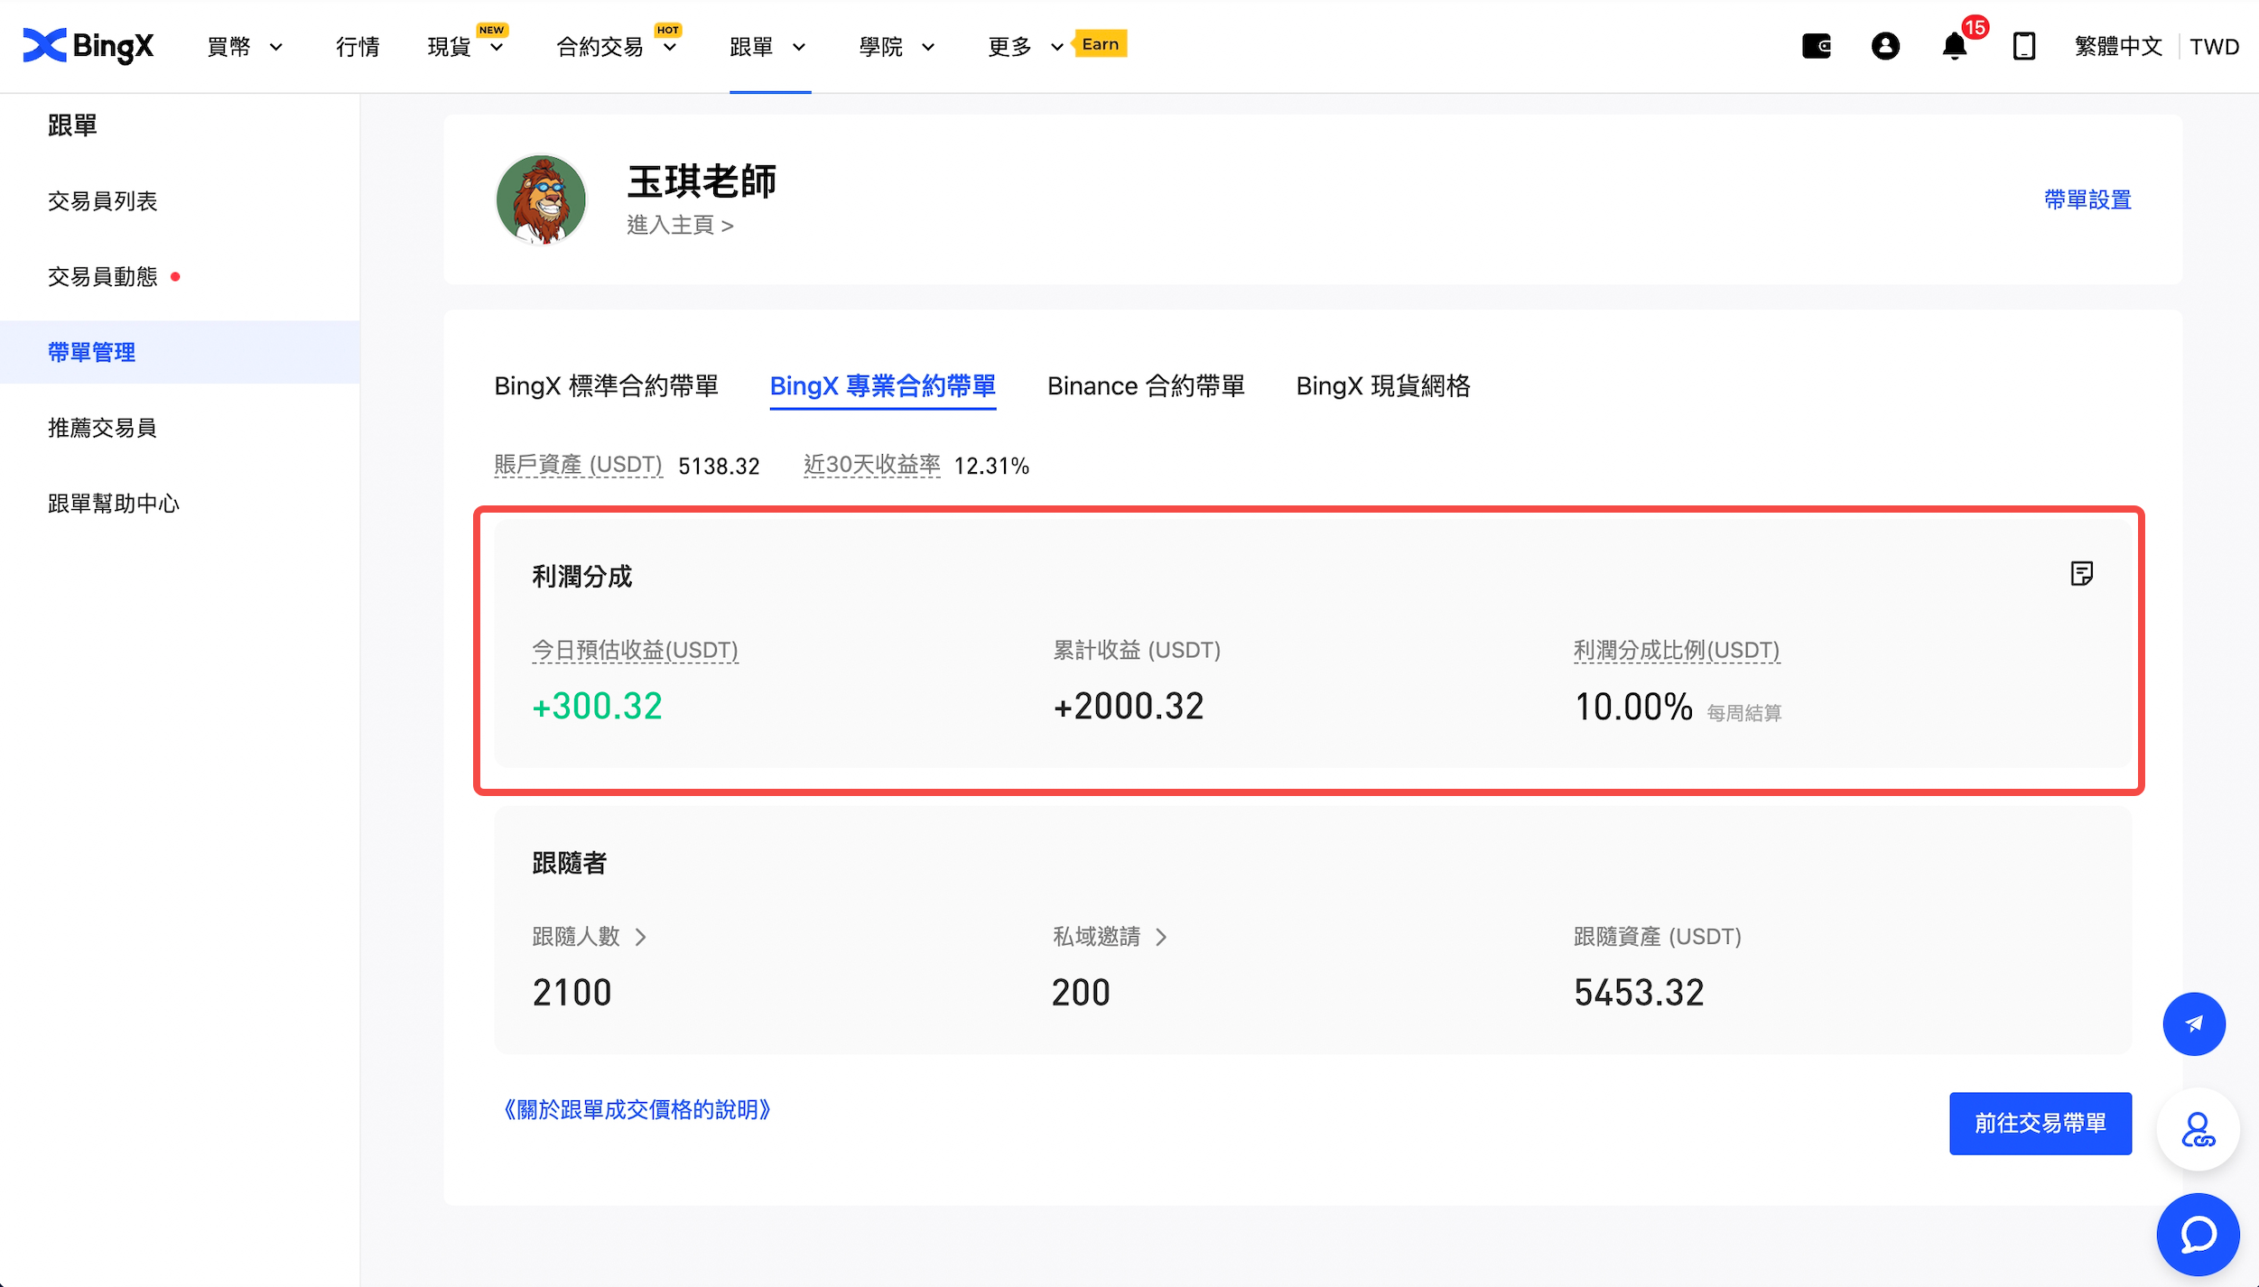Click the 前往交易帶單 button
The height and width of the screenshot is (1287, 2259).
tap(2040, 1123)
